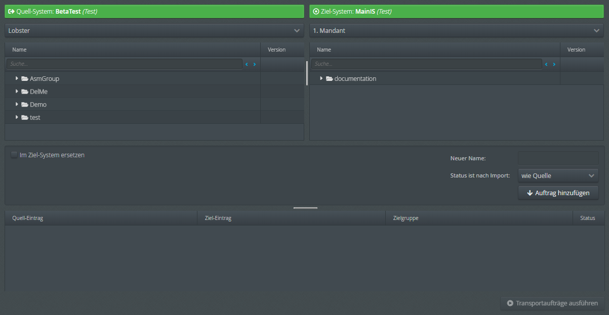Click the DelMe folder icon

24,92
